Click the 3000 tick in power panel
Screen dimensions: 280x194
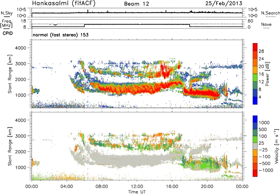(x=21, y=64)
